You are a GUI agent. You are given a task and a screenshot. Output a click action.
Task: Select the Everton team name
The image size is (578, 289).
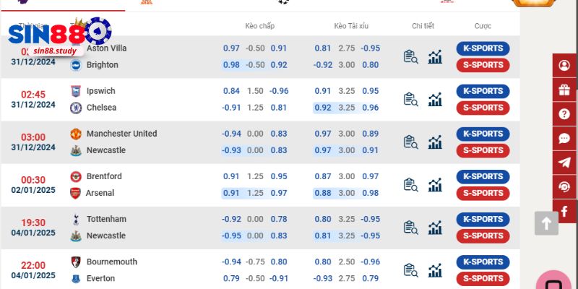click(x=100, y=279)
